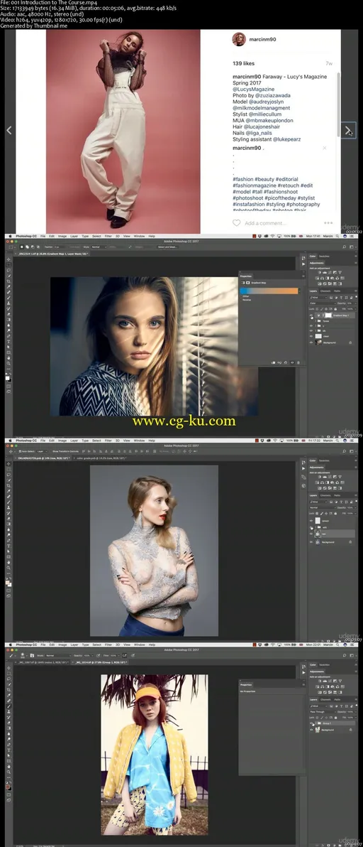Select the Crop tool in blinds-portrait Photoshop window
This screenshot has width=363, height=847.
tap(9, 281)
